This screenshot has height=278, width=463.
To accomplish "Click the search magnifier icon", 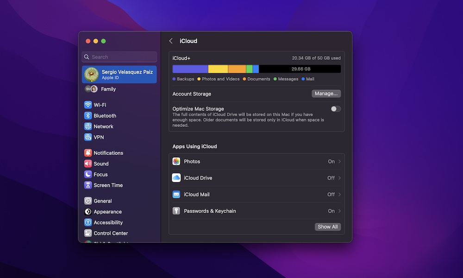I will click(87, 57).
